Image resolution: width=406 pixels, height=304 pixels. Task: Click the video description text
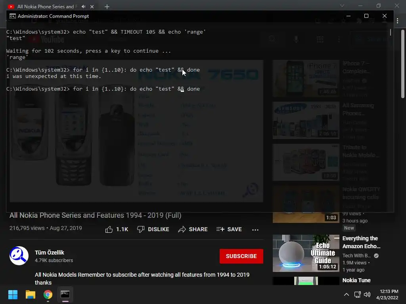(142, 278)
